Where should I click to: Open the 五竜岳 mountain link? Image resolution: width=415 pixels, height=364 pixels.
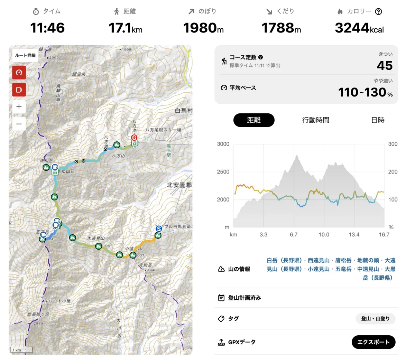[343, 269]
